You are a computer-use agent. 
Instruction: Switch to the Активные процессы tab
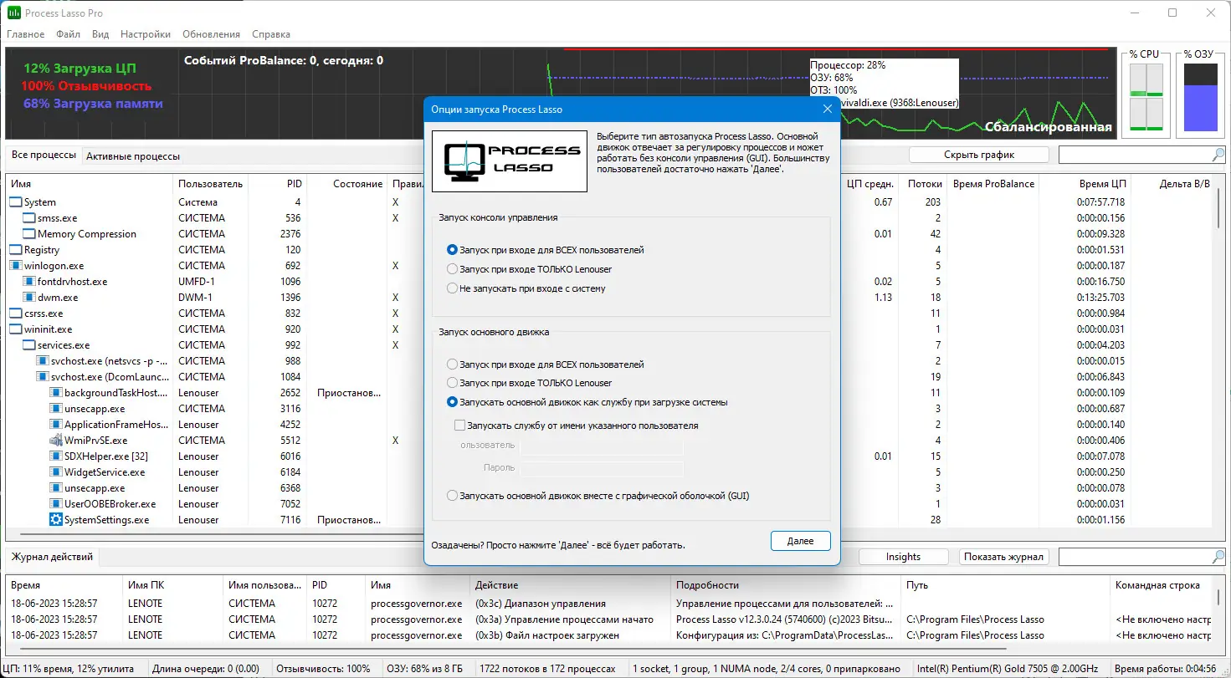133,156
